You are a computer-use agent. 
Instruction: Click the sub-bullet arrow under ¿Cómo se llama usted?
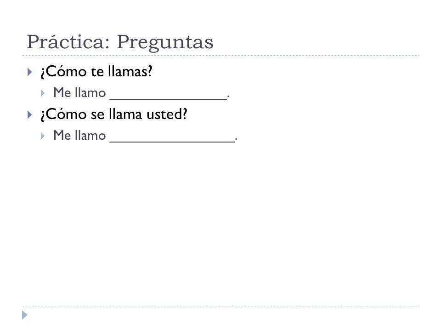click(x=42, y=136)
